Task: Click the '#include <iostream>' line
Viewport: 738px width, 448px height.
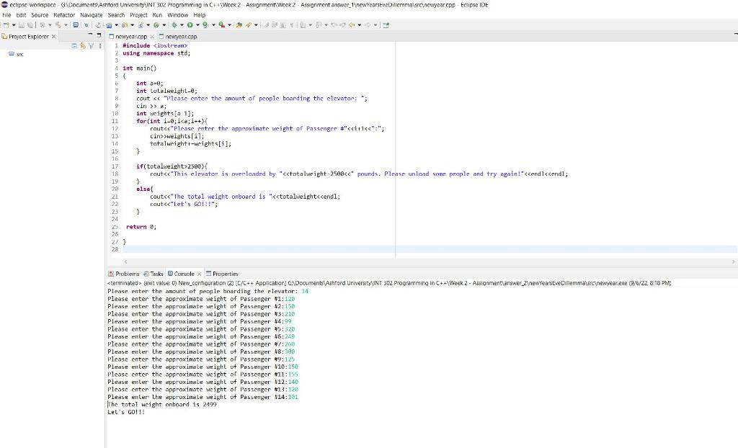Action: (155, 45)
